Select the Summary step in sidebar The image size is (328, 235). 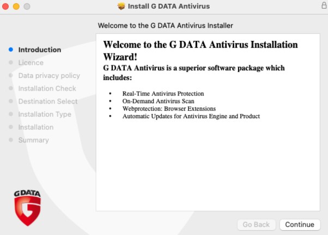point(34,140)
